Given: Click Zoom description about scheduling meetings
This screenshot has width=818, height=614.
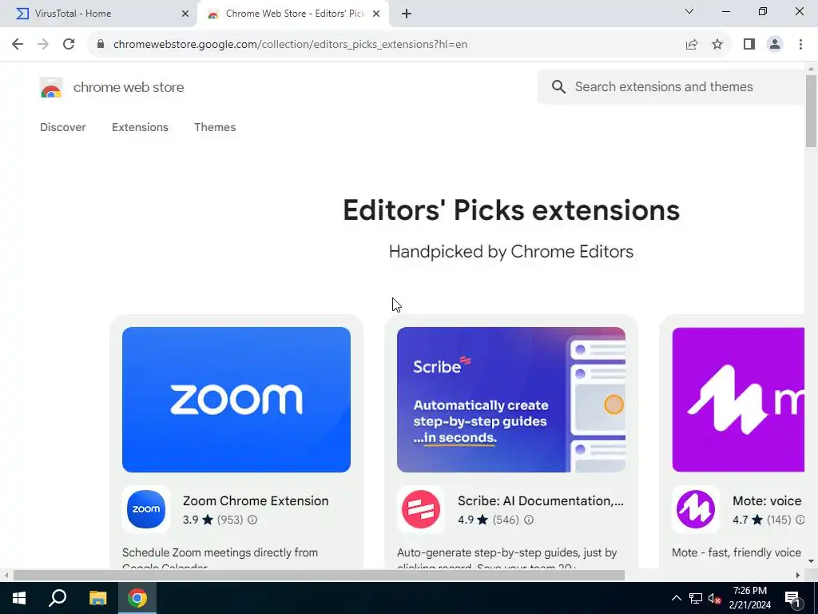Looking at the screenshot, I should [x=220, y=557].
